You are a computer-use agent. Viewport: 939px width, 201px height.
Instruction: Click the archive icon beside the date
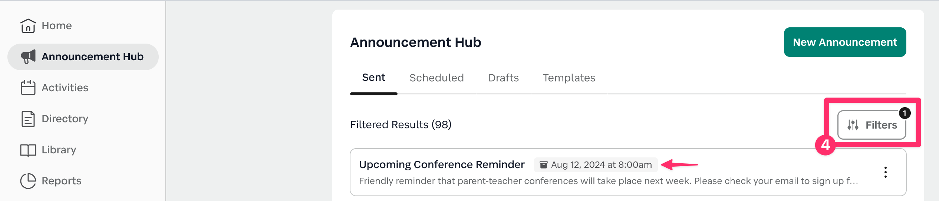pos(543,165)
